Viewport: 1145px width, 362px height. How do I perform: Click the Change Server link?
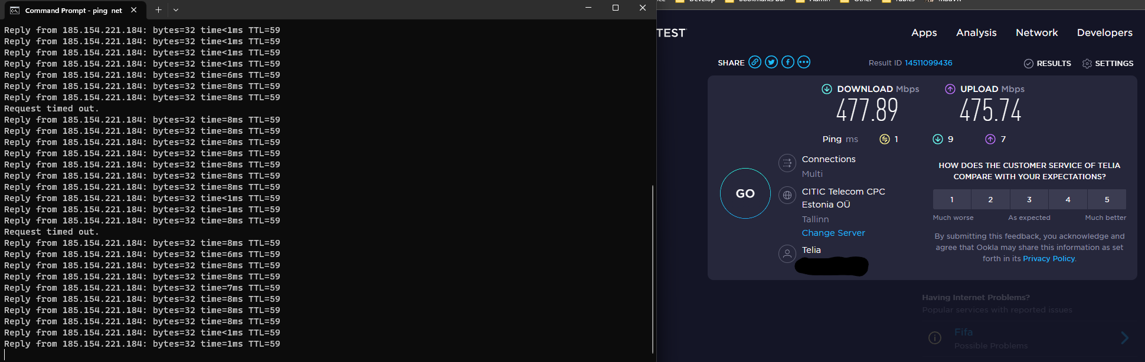click(x=833, y=233)
